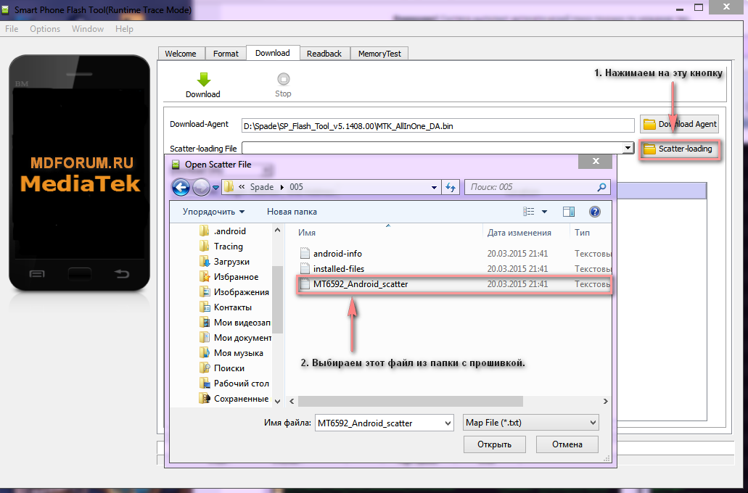Image resolution: width=748 pixels, height=493 pixels.
Task: Open the Моя музыка folder in sidebar
Action: point(231,353)
